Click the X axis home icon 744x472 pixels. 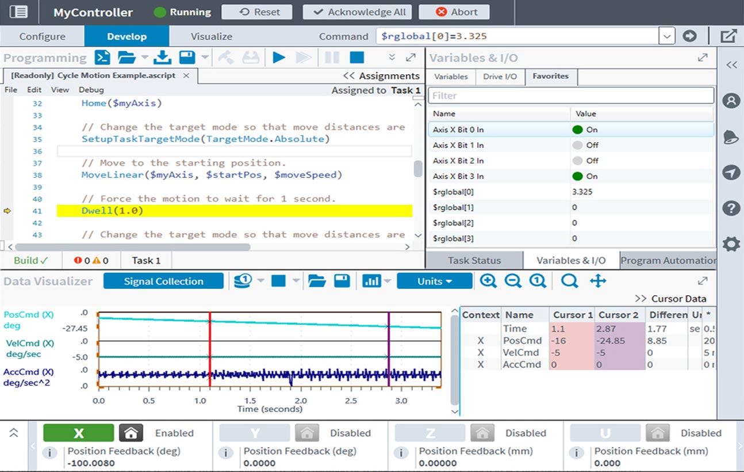click(131, 433)
